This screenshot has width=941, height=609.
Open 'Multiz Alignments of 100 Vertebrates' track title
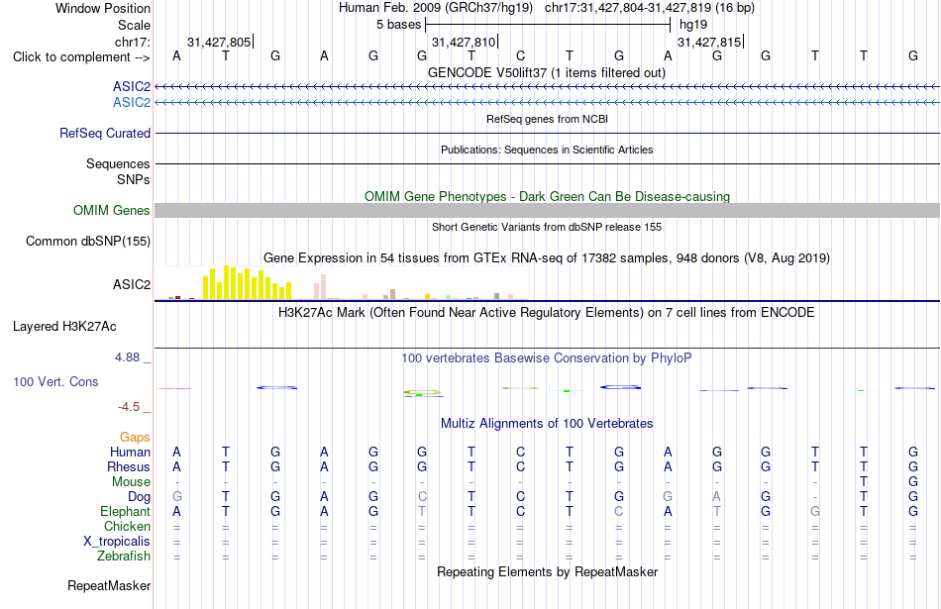click(546, 424)
